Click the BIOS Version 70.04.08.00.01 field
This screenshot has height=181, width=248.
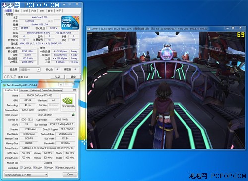pos(45,115)
